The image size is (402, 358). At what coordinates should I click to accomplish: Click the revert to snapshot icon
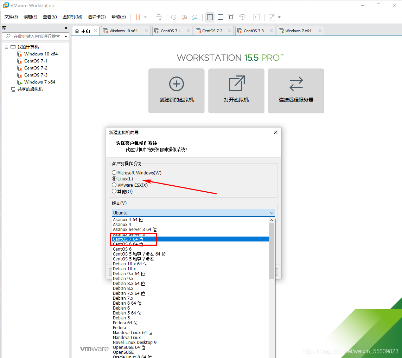184,17
